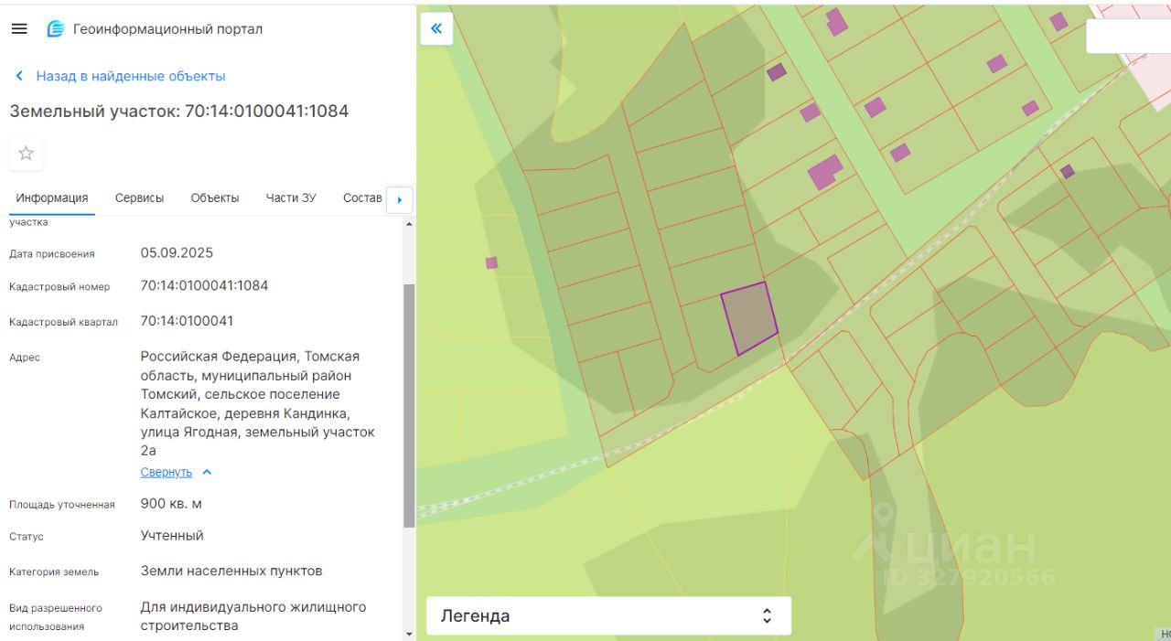Click the 'Свернуть' link under the address
Screen dimensions: 1171x641
tap(166, 472)
